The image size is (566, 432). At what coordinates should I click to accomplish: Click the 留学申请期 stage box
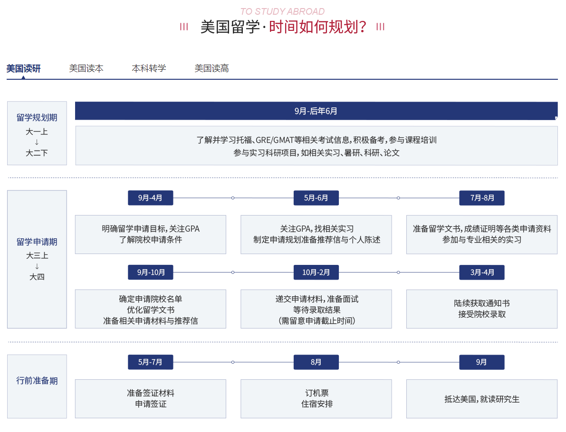pyautogui.click(x=37, y=259)
